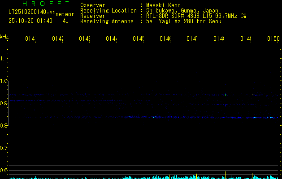The height and width of the screenshot is (179, 282).
Task: Click the 0.6 frequency axis label
Action: pos(4,170)
